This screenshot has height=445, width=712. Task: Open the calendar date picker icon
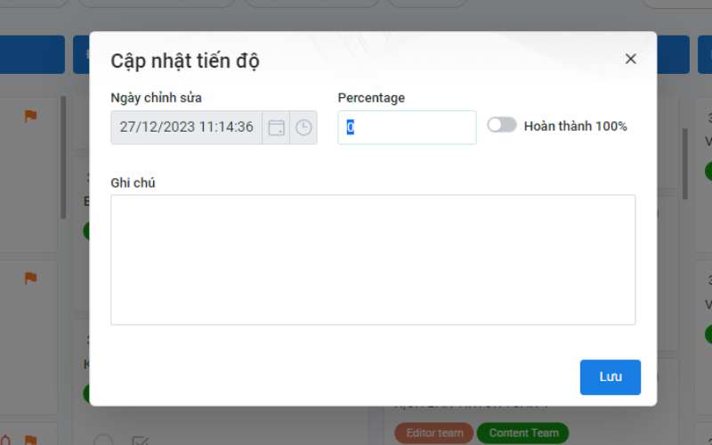pyautogui.click(x=276, y=127)
